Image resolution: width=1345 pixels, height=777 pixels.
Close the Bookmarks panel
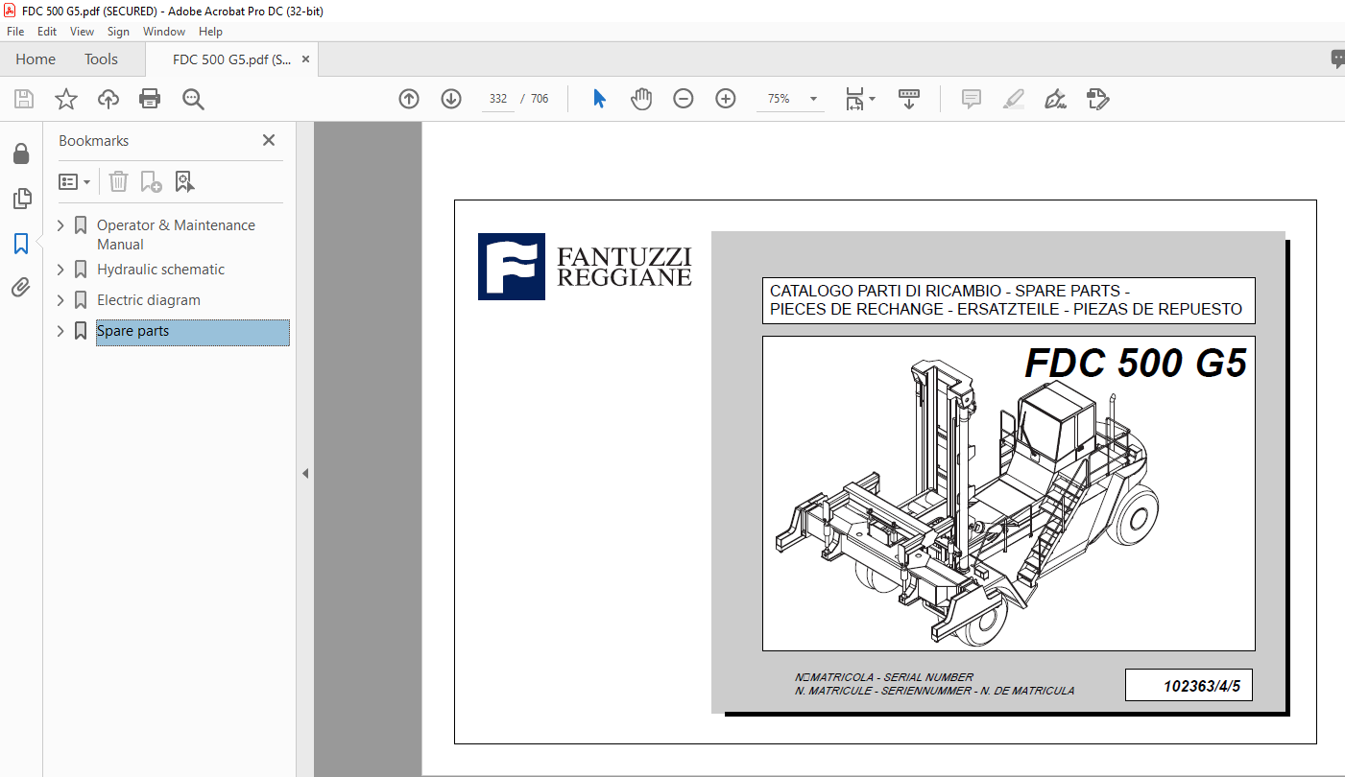click(269, 140)
